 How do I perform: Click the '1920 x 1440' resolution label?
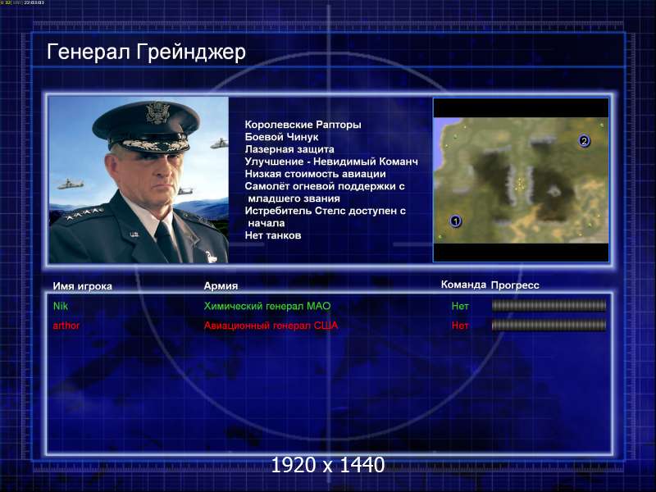tap(328, 465)
